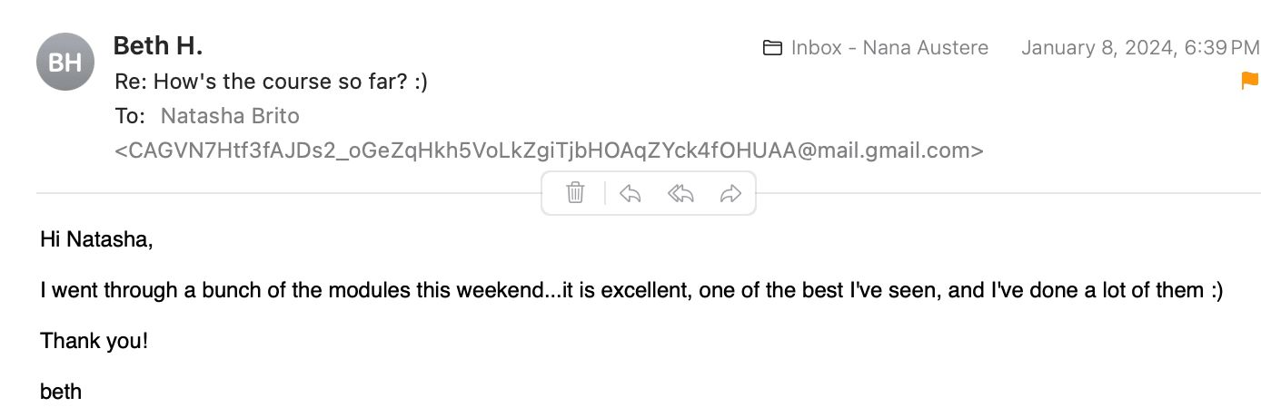Image resolution: width=1261 pixels, height=417 pixels.
Task: Reply to Beth using the single-arrow icon
Action: (x=630, y=193)
